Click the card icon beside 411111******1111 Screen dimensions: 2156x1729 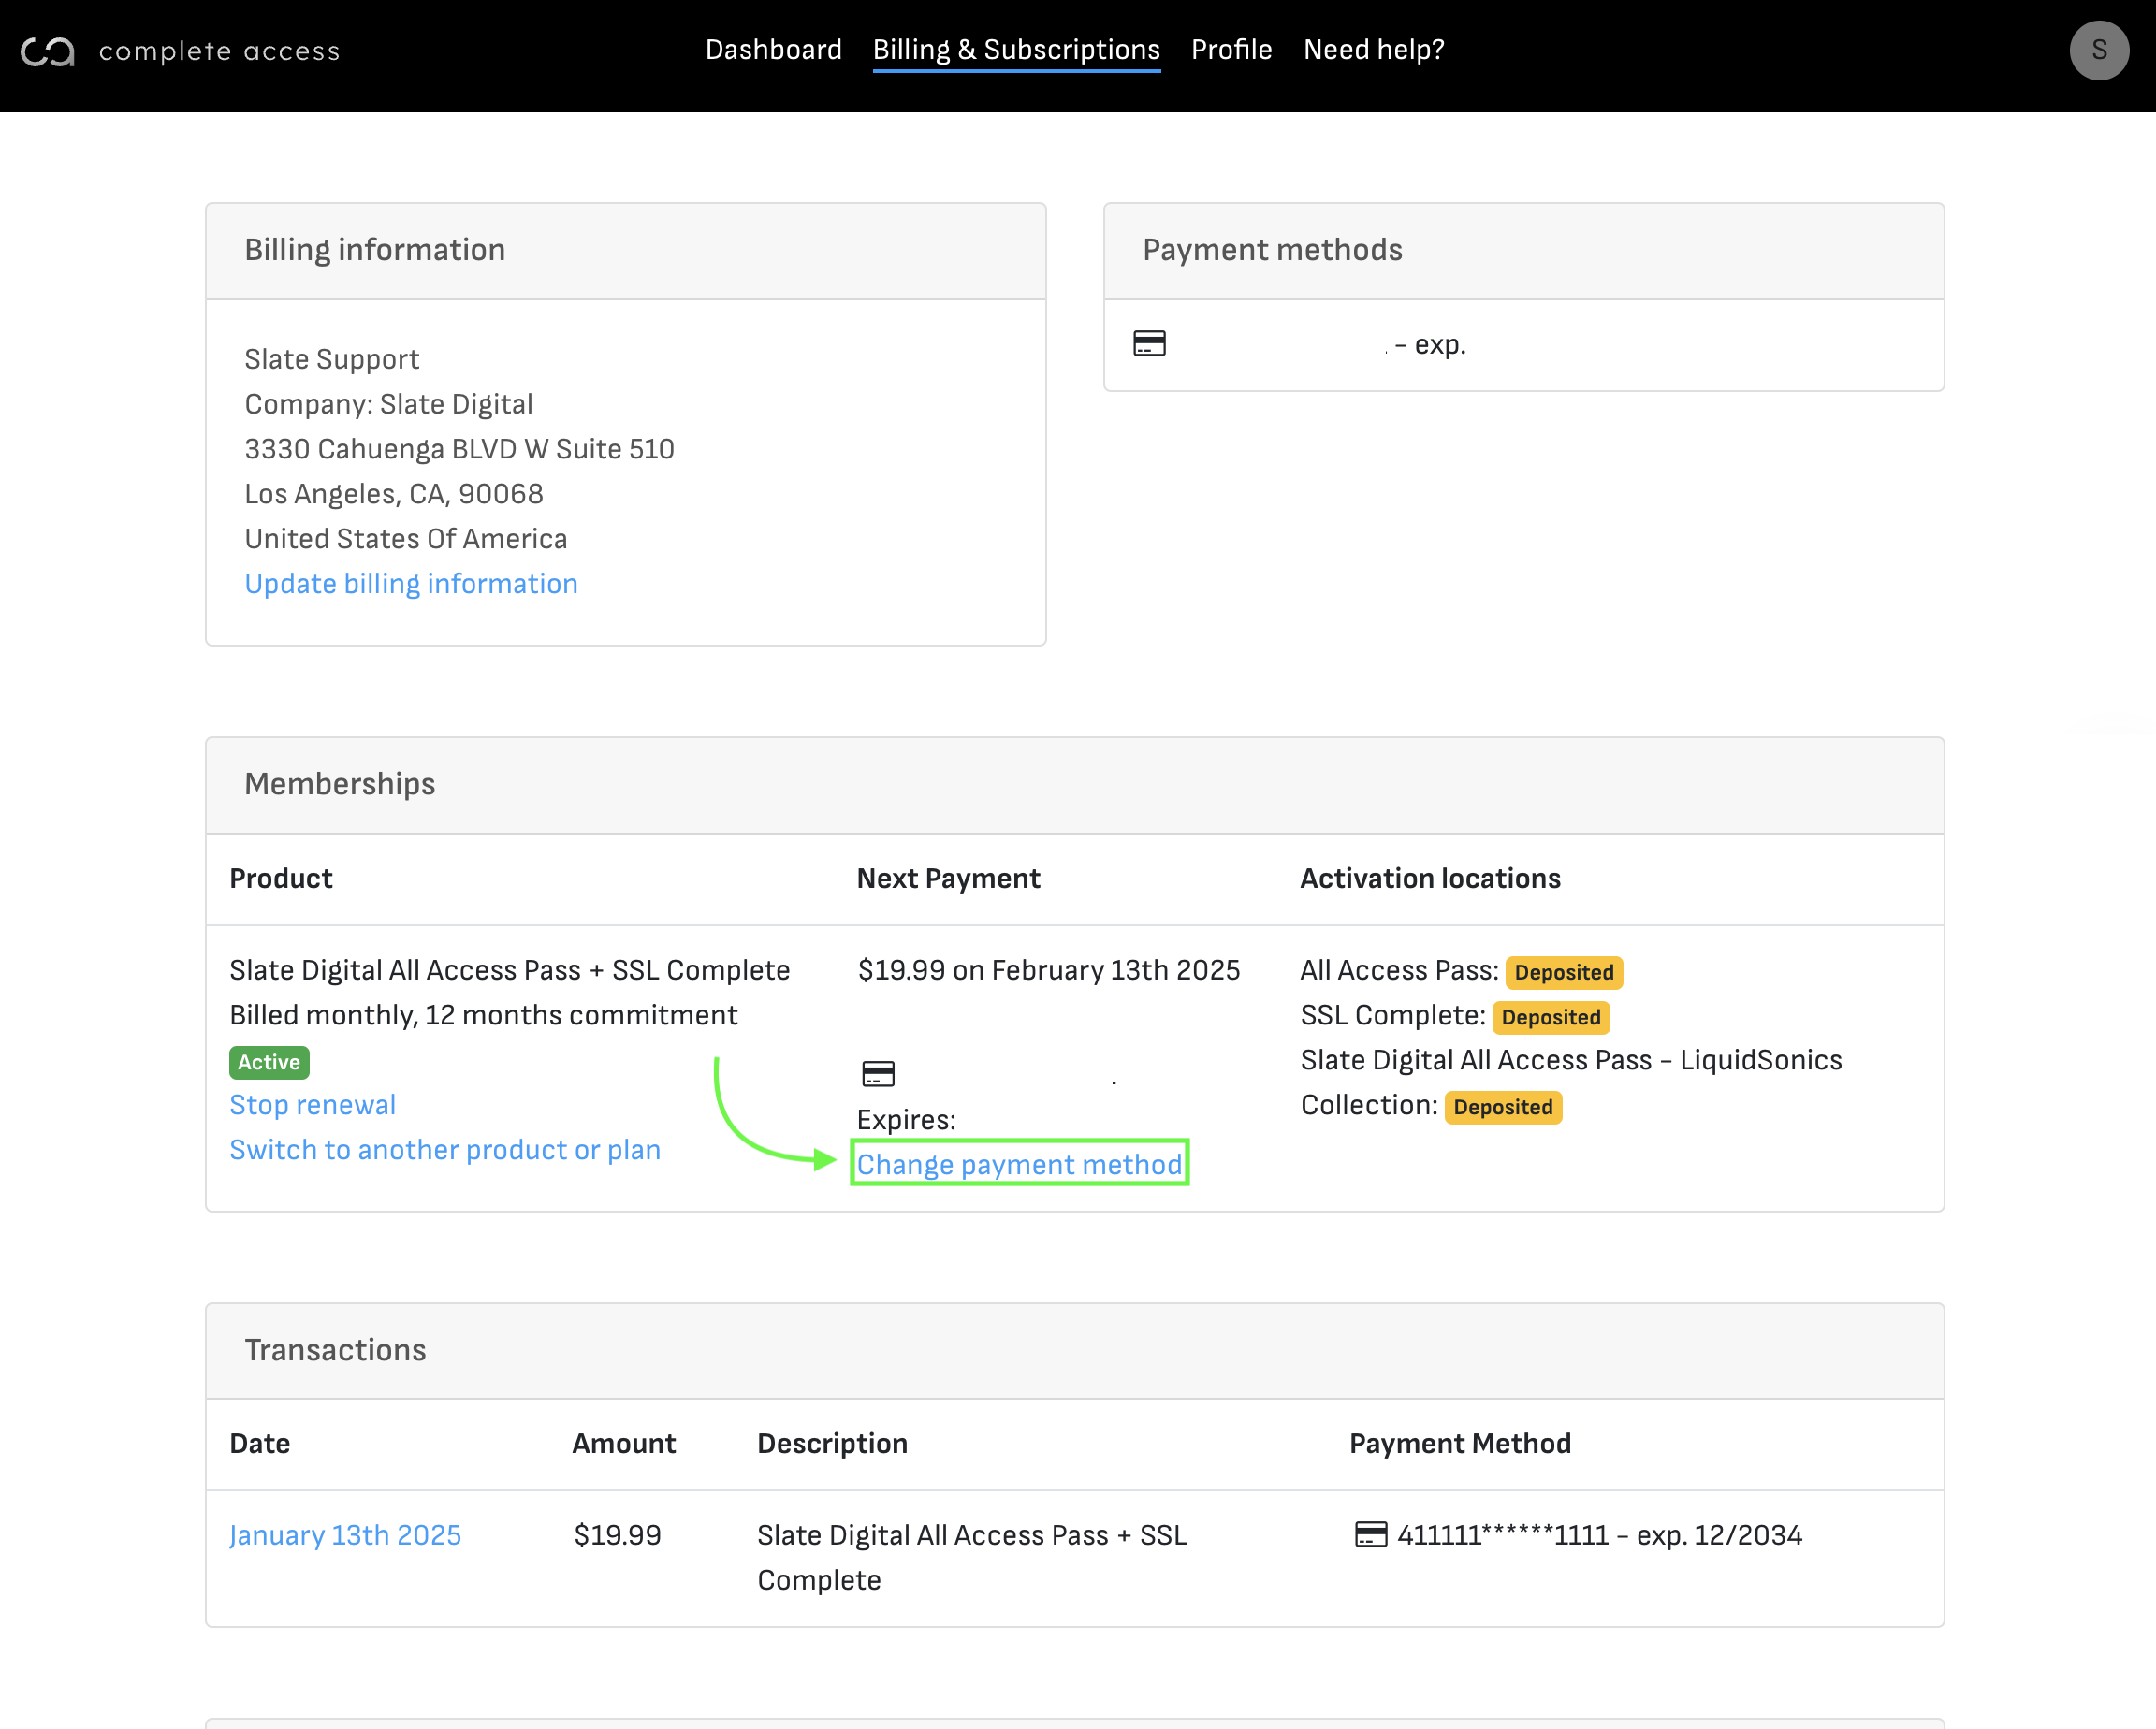[x=1370, y=1534]
